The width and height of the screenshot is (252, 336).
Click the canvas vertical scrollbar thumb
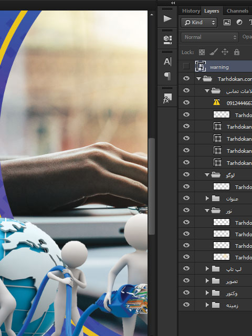click(152, 186)
